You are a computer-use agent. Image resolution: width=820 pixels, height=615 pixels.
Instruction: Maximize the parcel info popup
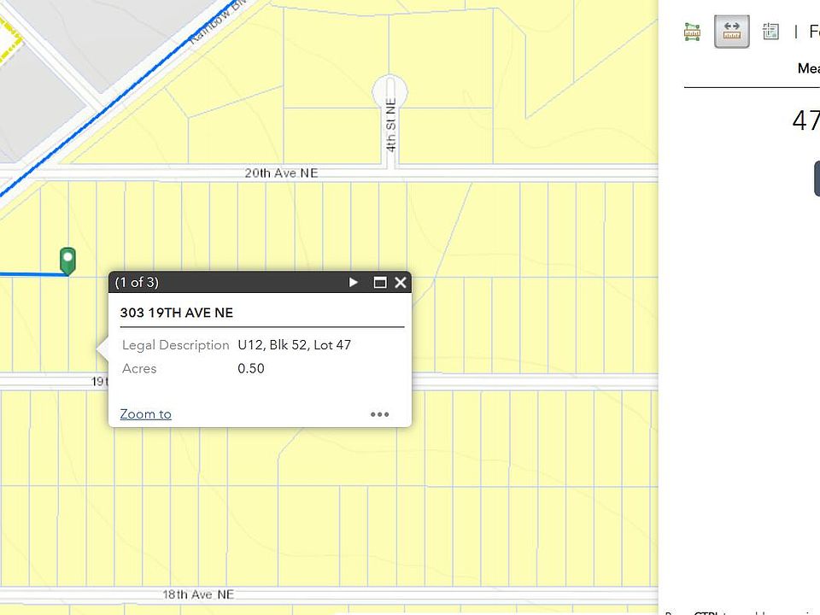pos(380,283)
